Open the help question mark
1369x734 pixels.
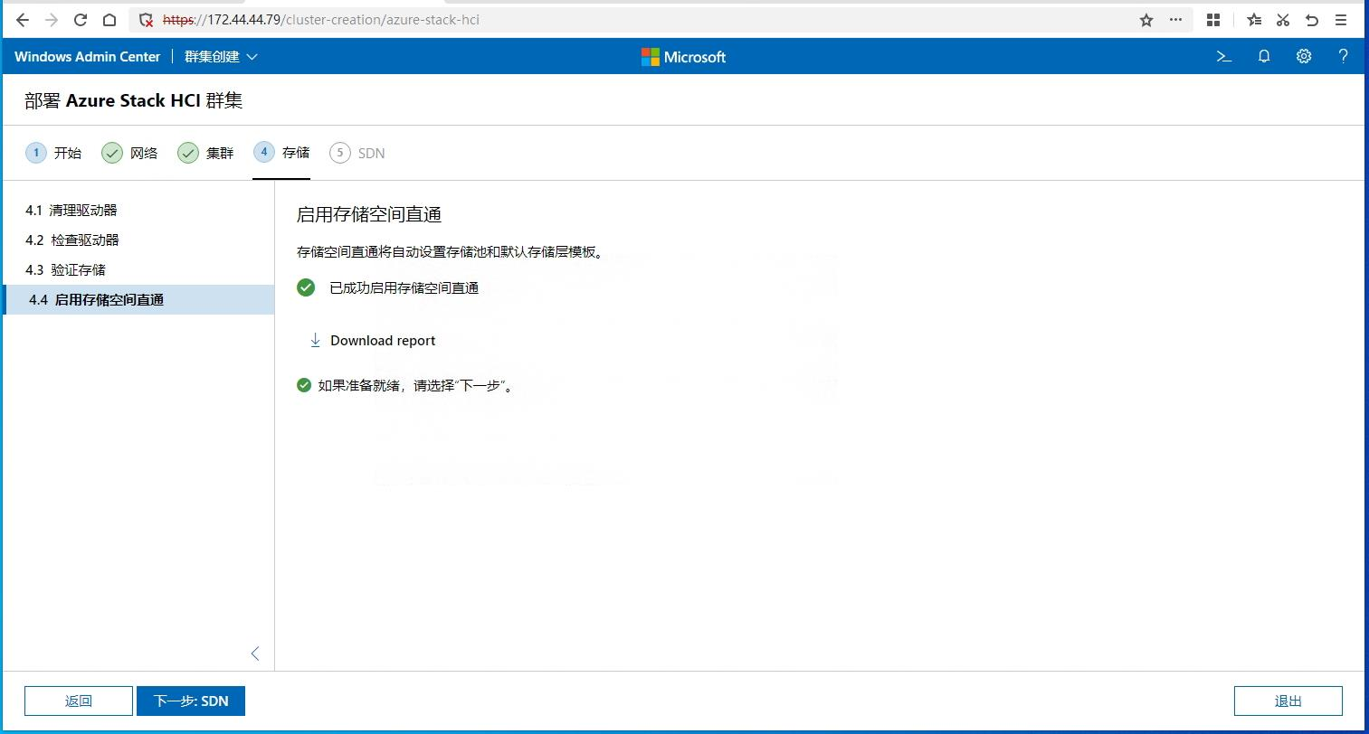click(x=1343, y=56)
